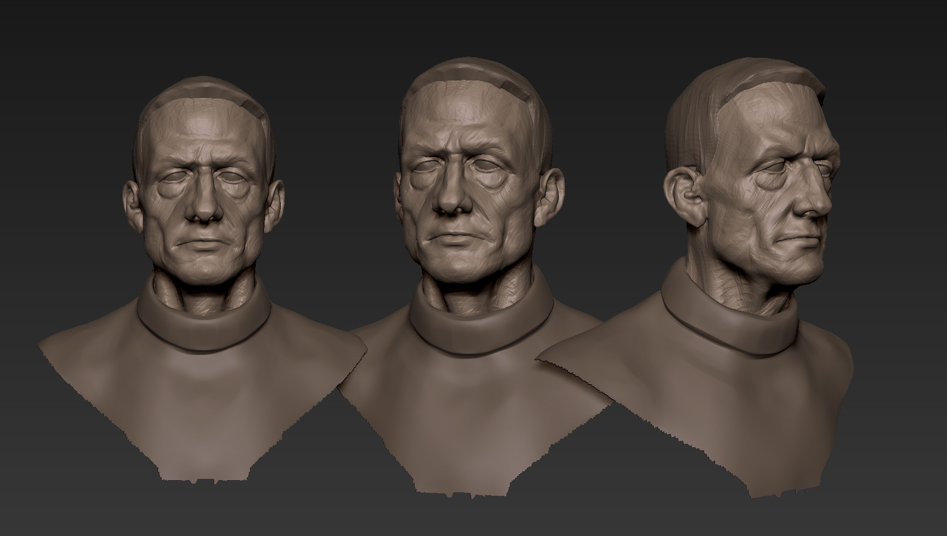Image resolution: width=947 pixels, height=536 pixels.
Task: Select the middle three-quarter view bust
Action: point(473,279)
